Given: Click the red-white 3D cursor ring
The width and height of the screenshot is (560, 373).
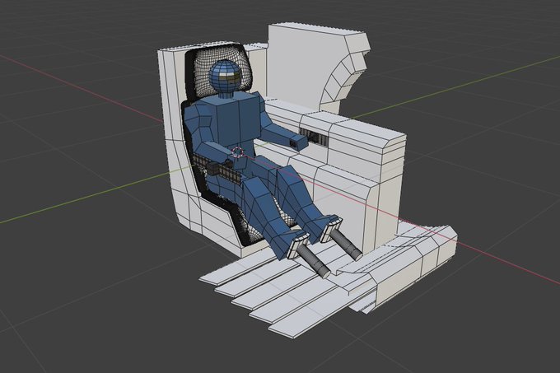Looking at the screenshot, I should [x=237, y=152].
